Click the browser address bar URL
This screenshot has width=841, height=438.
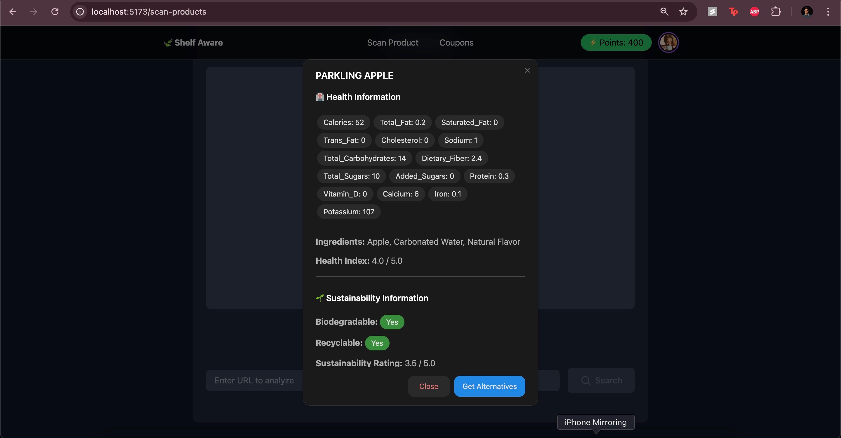click(x=149, y=12)
